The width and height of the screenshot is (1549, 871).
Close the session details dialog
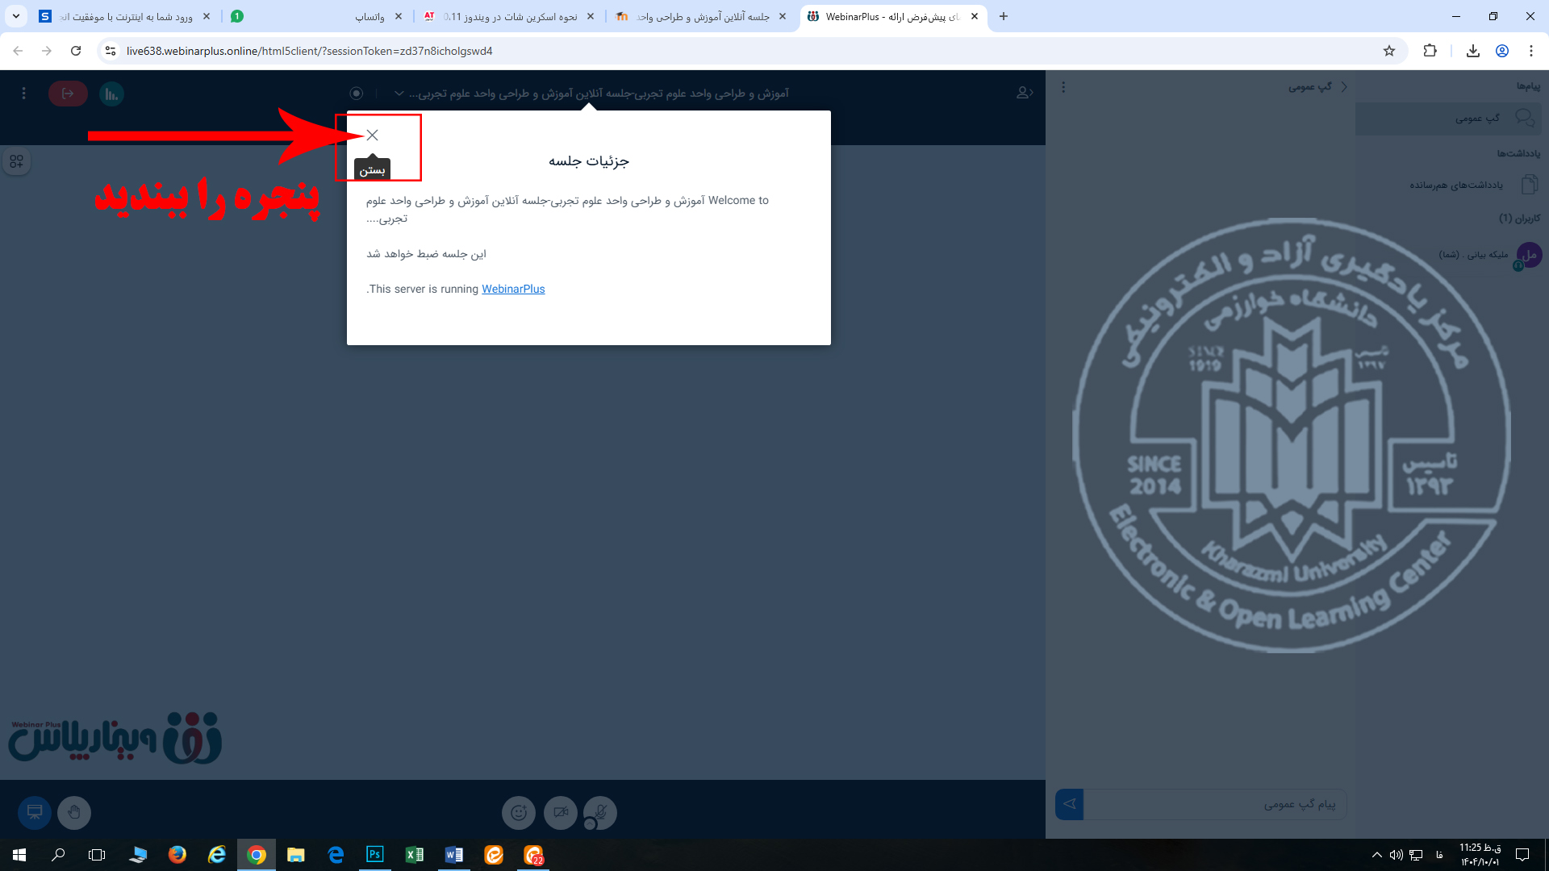[372, 135]
